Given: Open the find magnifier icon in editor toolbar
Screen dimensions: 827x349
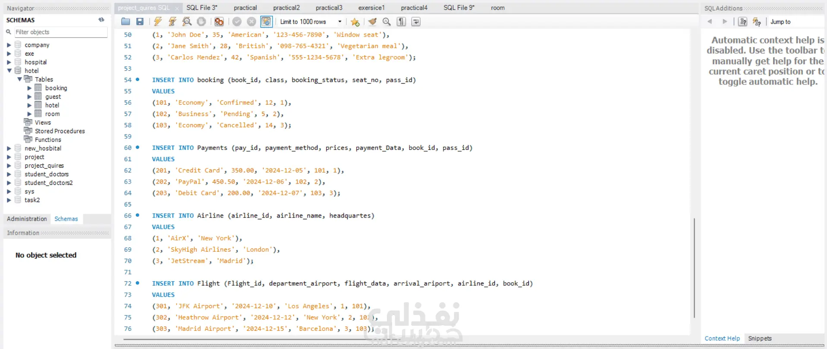Looking at the screenshot, I should (x=387, y=22).
